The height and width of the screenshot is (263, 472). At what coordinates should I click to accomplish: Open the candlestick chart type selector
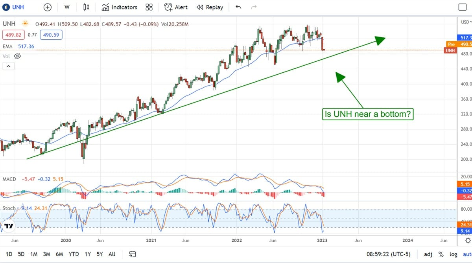pos(87,7)
